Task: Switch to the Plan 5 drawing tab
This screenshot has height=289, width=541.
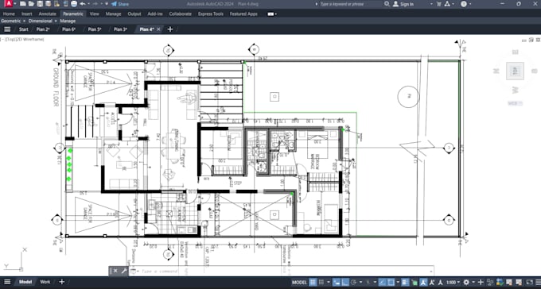Action: [94, 29]
